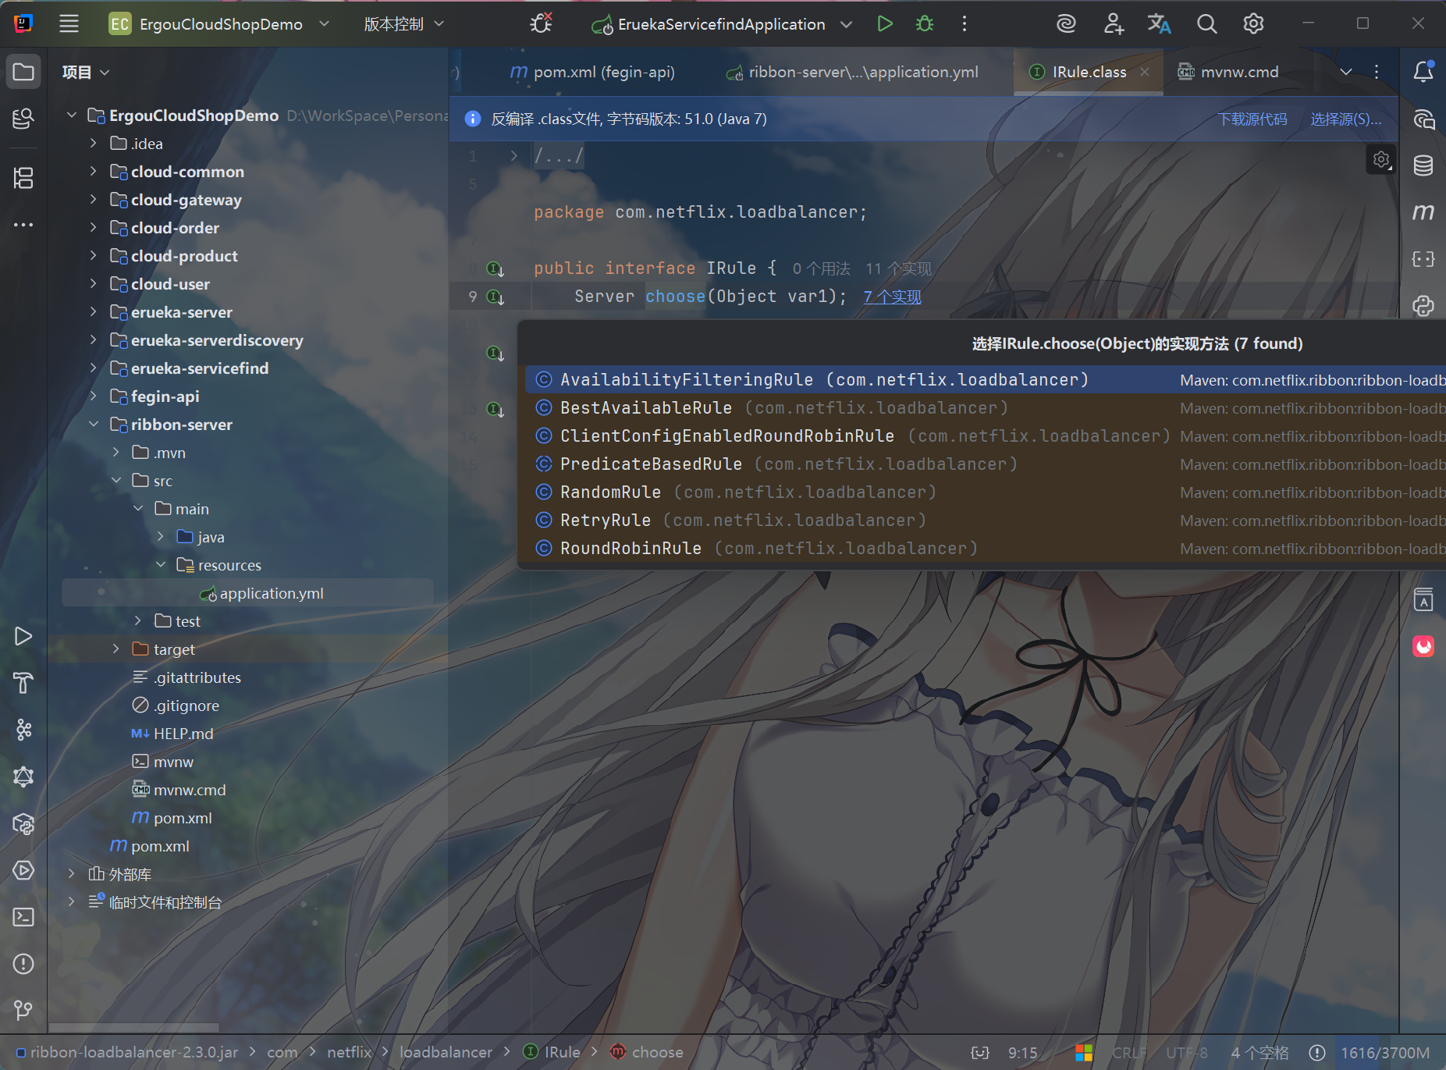The height and width of the screenshot is (1070, 1446).
Task: Expand the target folder
Action: [x=115, y=649]
